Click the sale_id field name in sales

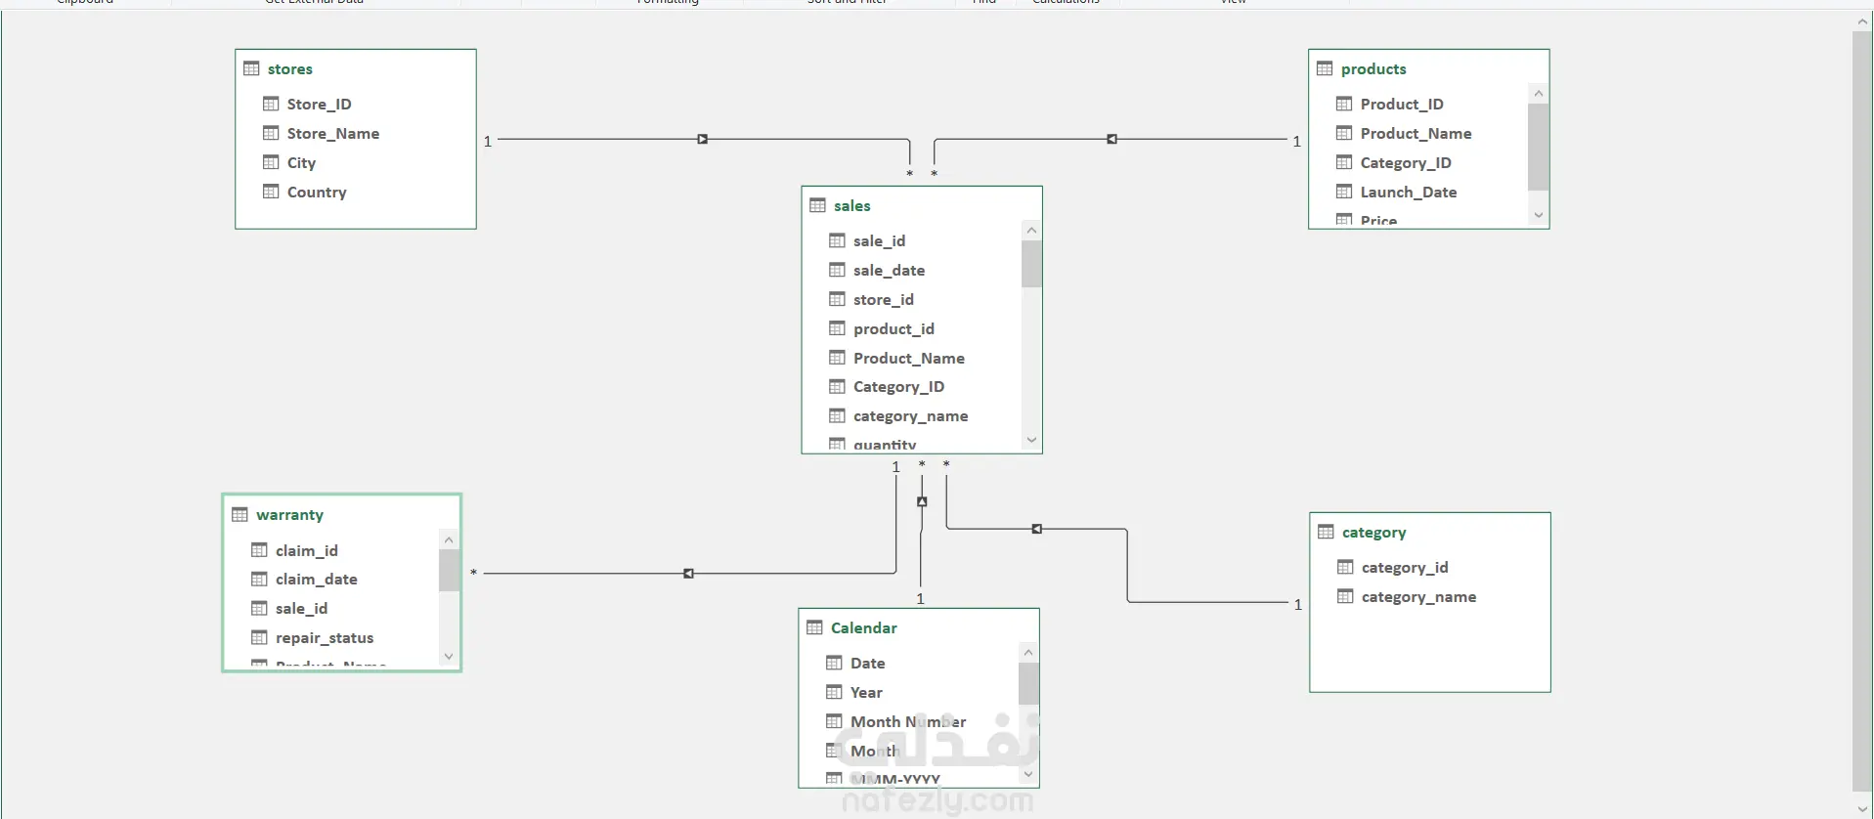click(x=879, y=240)
